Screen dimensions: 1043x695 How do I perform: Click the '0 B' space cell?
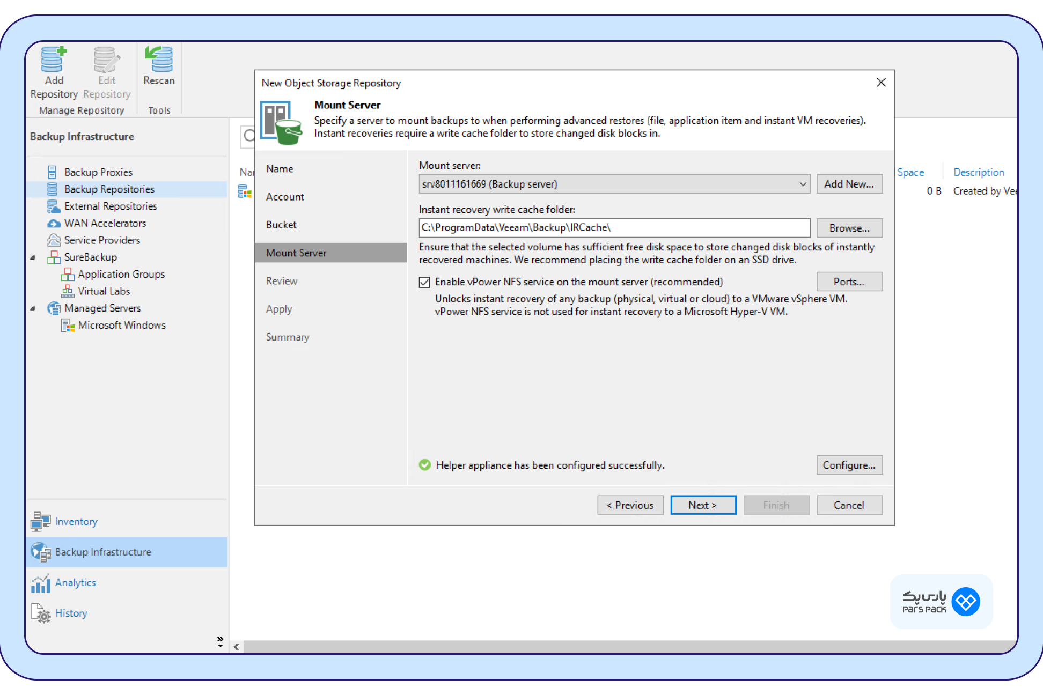click(934, 191)
